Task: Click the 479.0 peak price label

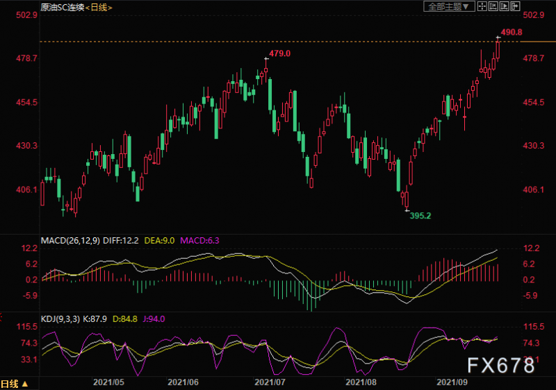Action: pos(279,53)
